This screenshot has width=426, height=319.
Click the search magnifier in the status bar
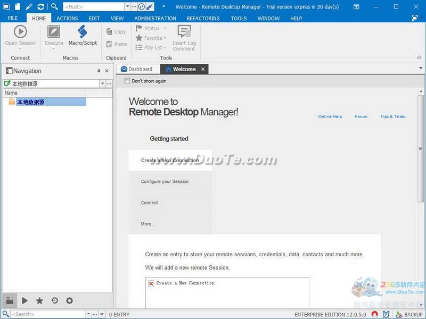(x=6, y=314)
